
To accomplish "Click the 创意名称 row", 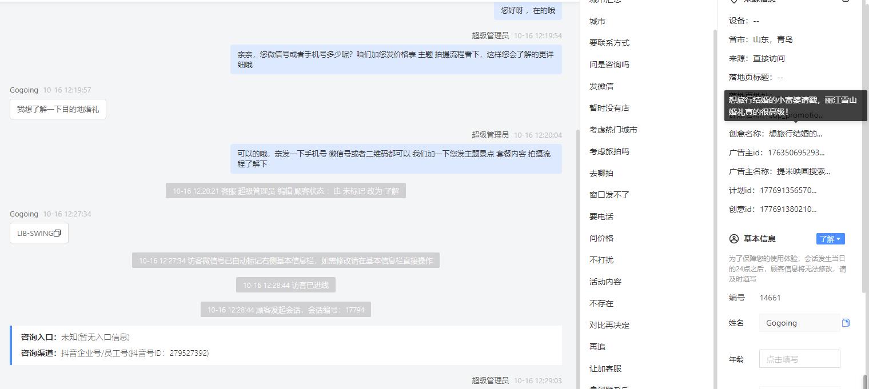I will [x=775, y=134].
